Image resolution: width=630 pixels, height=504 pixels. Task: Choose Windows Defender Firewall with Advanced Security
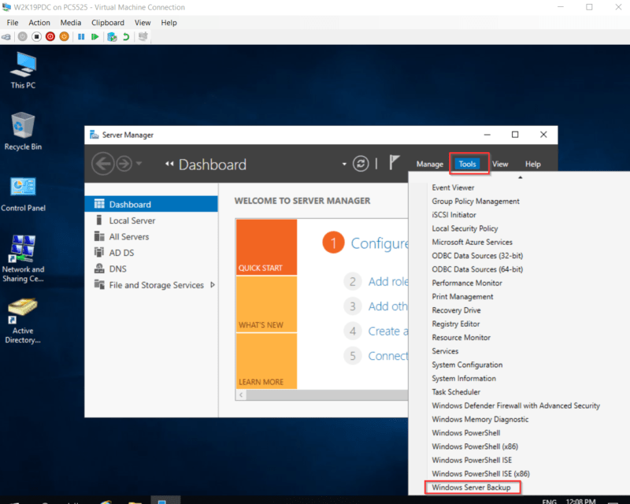(516, 406)
